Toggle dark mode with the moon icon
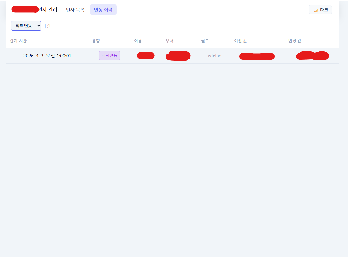348x257 pixels. point(320,9)
